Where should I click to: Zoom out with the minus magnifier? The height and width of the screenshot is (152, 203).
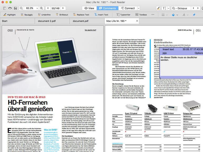click(x=21, y=8)
